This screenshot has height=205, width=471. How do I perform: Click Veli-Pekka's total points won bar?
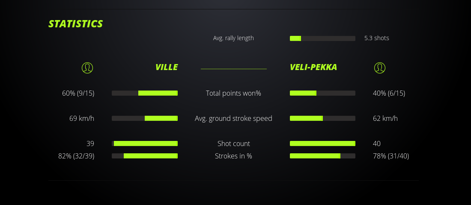[x=322, y=93]
